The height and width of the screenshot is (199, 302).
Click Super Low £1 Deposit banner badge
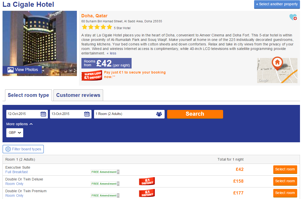(92, 76)
